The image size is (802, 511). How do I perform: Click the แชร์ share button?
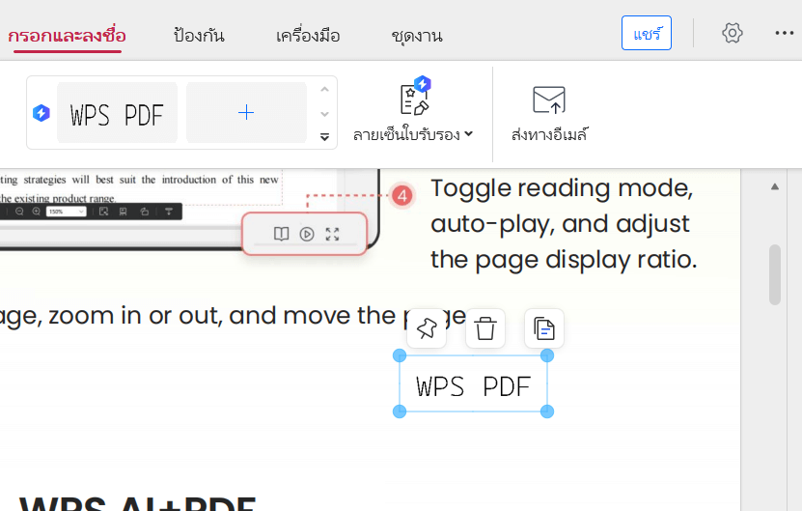(647, 33)
